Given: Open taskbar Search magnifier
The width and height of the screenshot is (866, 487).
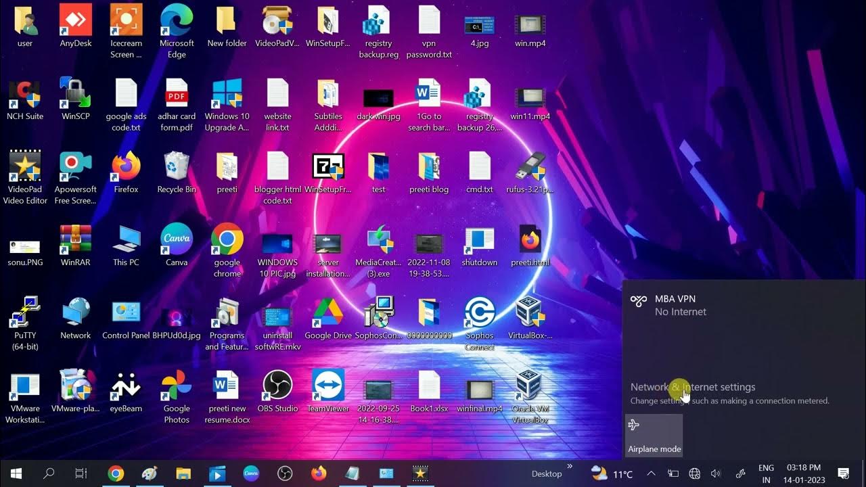Looking at the screenshot, I should pos(49,473).
